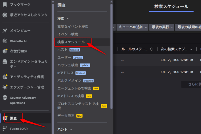Click the magnifier icon for 調査
This screenshot has width=201, height=134.
tap(5, 118)
